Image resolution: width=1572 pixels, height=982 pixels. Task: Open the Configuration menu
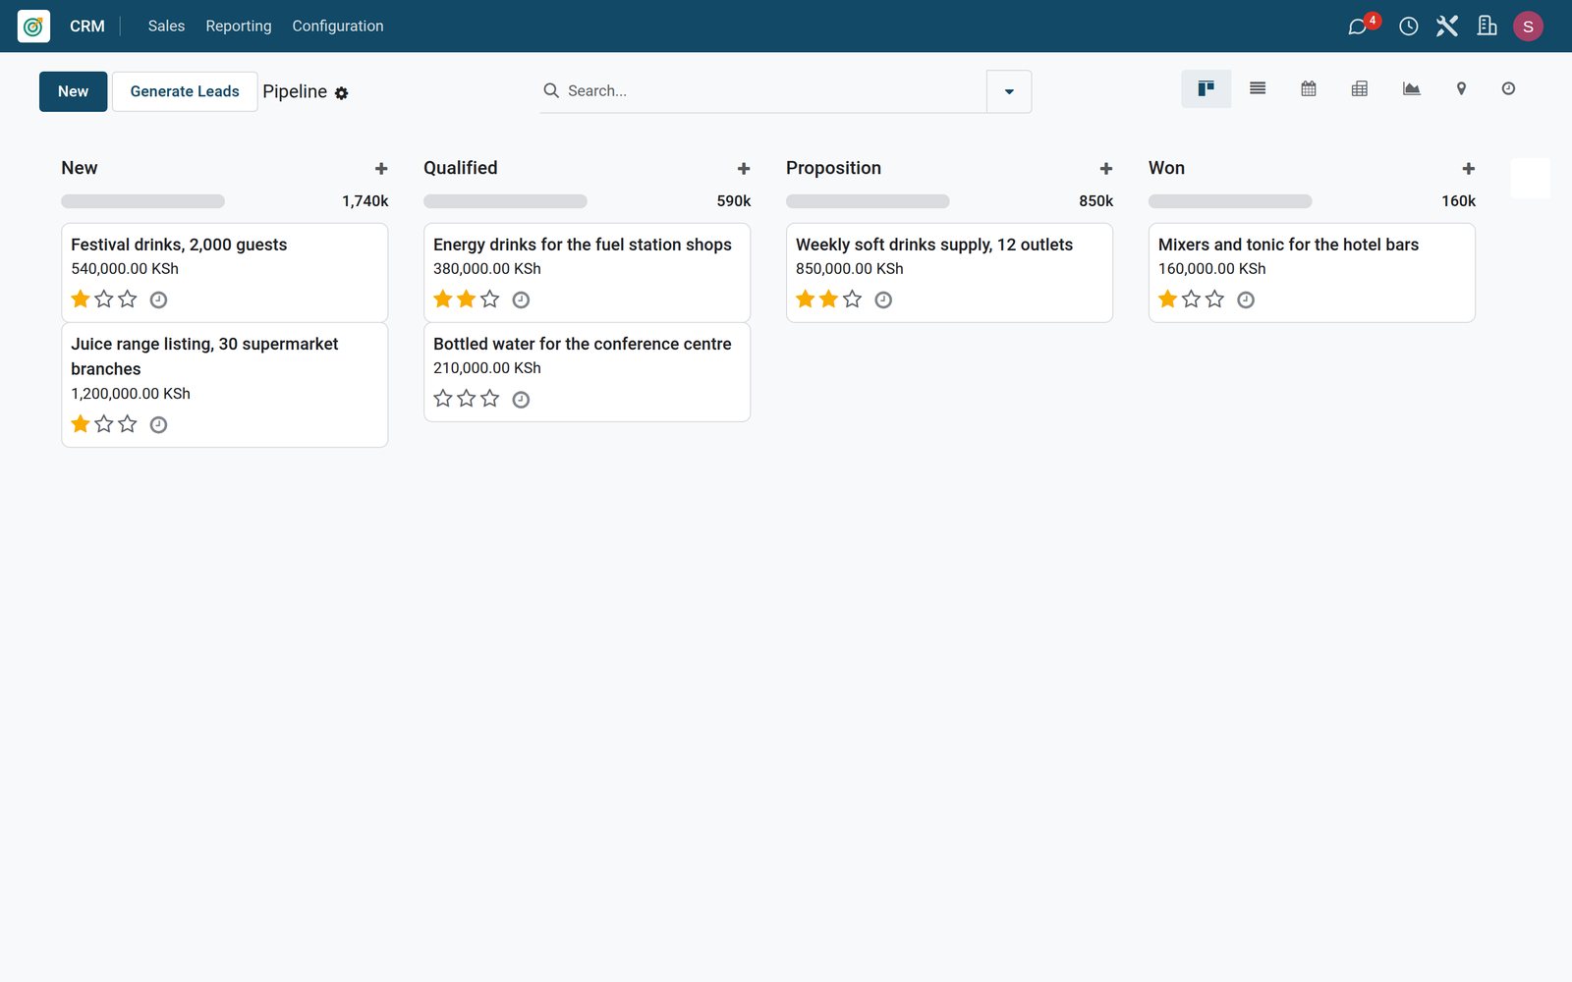[x=338, y=27]
